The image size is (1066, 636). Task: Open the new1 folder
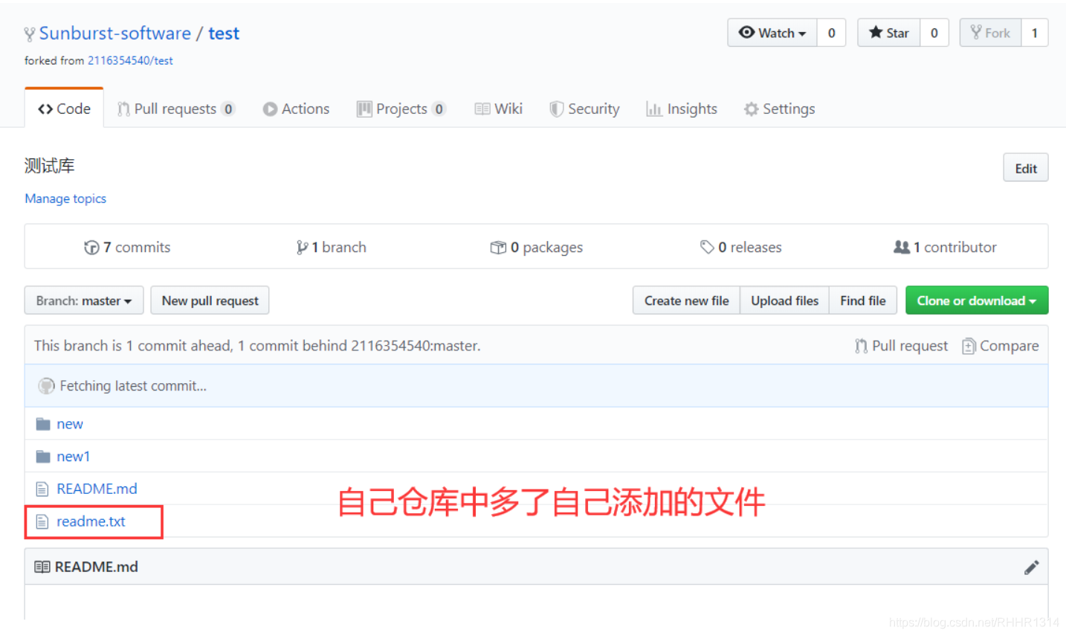73,457
